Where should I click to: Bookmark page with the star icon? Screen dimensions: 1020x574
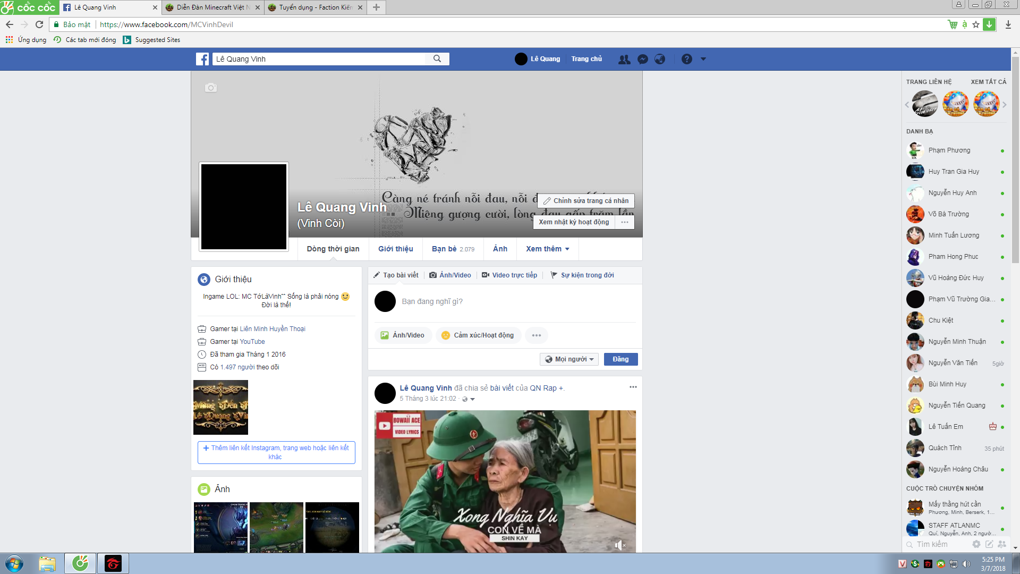[x=976, y=24]
